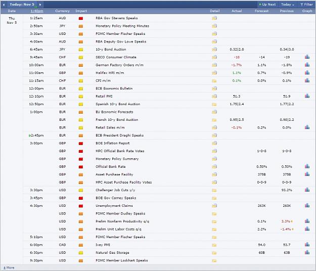Click forecast '54.0' for Ivey PMI

point(261,245)
